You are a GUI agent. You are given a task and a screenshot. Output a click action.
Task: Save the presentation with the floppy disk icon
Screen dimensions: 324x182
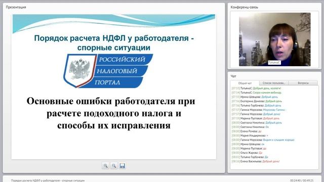click(122, 166)
